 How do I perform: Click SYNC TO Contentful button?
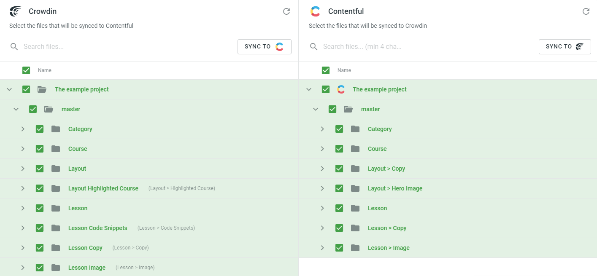point(265,47)
